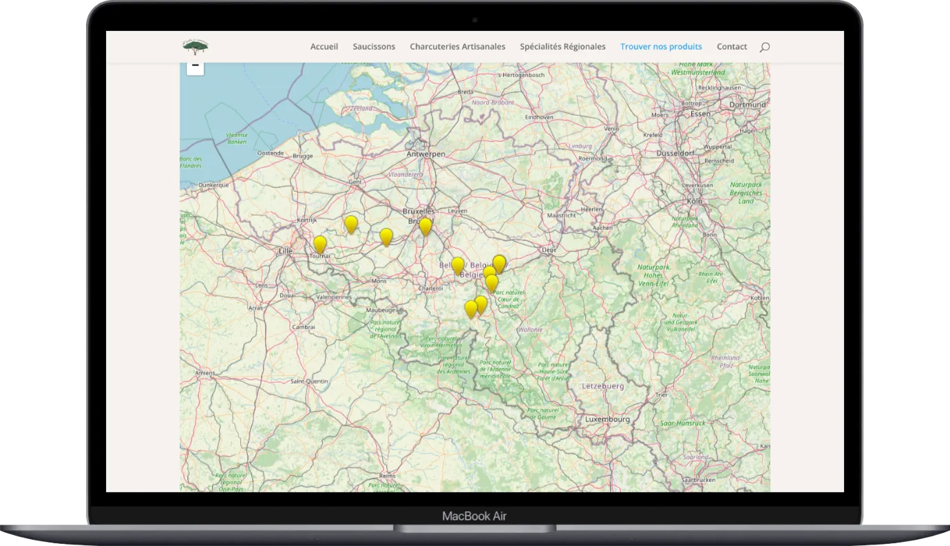Viewport: 950px width, 546px height.
Task: Select the pin covering the Belgique label above Charleroi
Action: click(458, 266)
